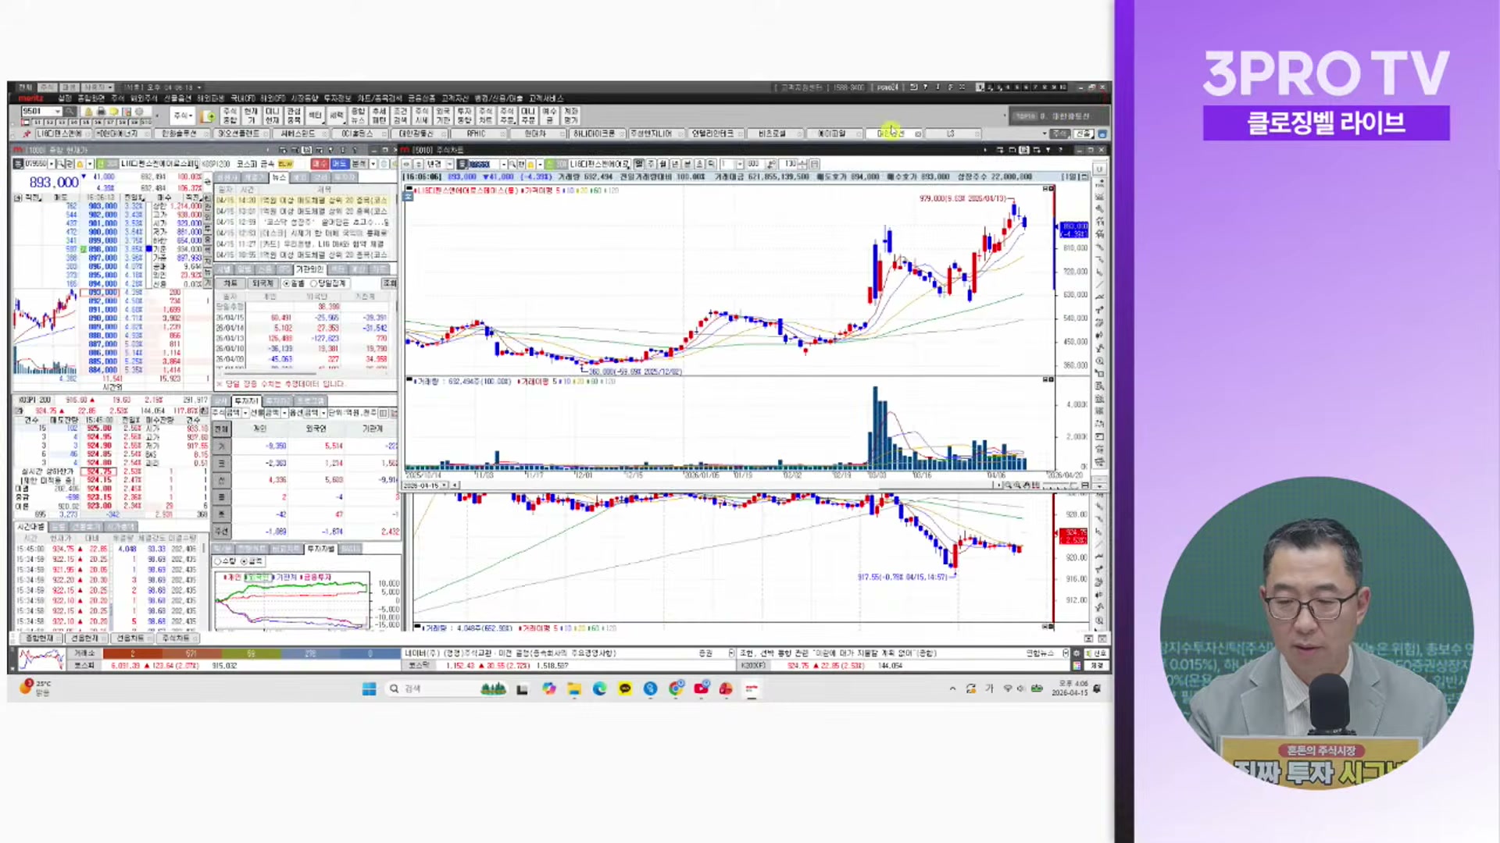Open the stock search magnifier icon
The image size is (1500, 843).
pos(69,112)
